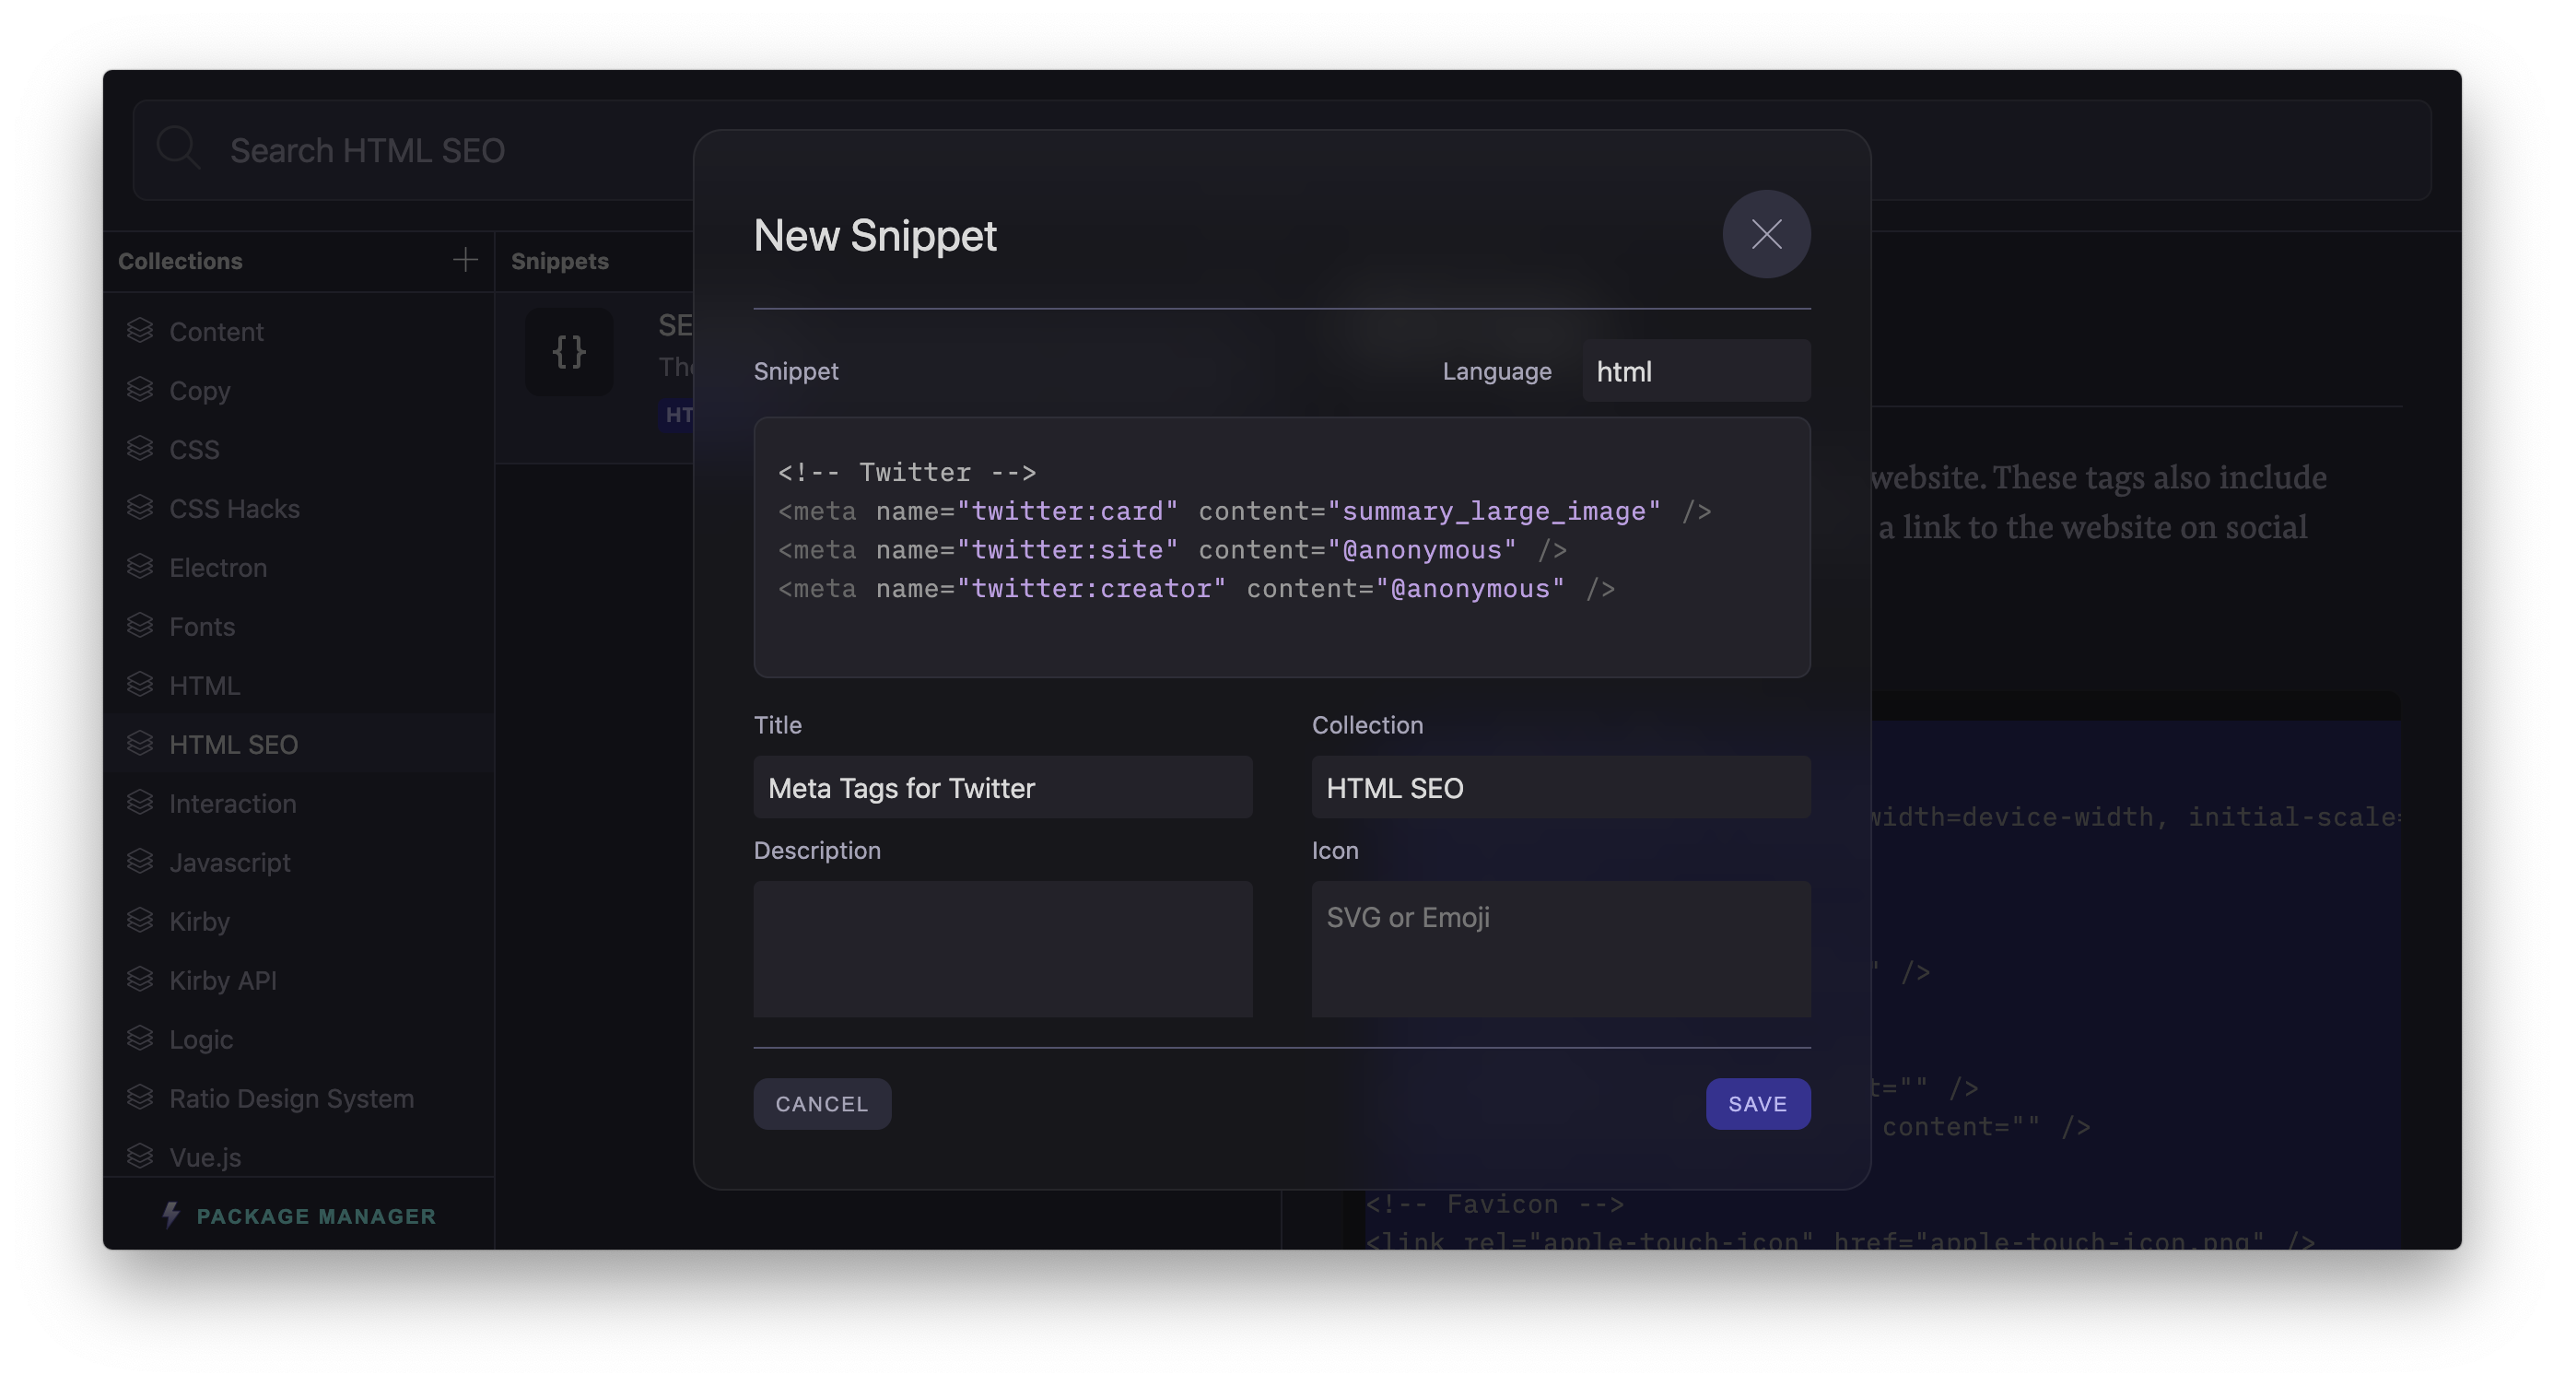Click the stack icon next to Vue.js
2565x1386 pixels.
(x=140, y=1156)
